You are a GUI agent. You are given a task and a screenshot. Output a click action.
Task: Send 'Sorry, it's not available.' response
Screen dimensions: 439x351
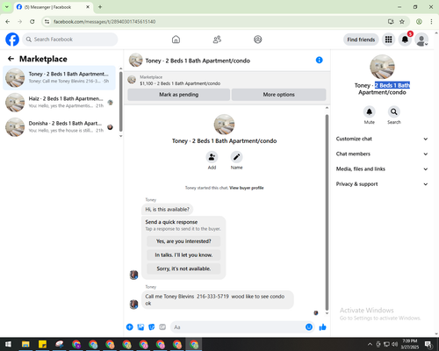point(184,269)
